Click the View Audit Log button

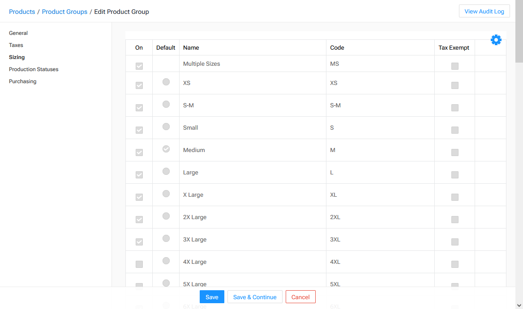click(x=484, y=11)
